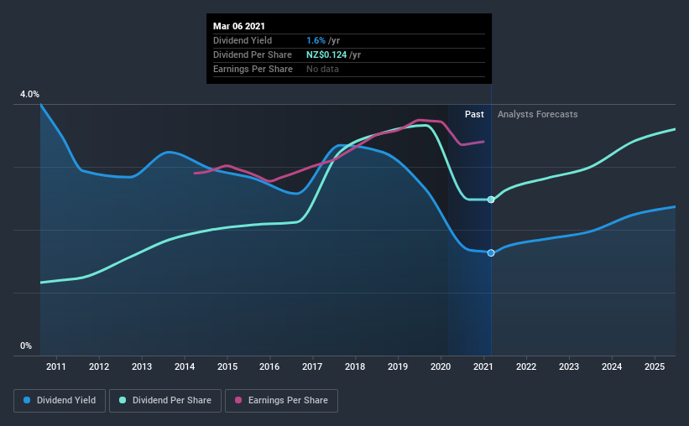Click the Past section label
Screen dimensions: 689x426
click(x=474, y=114)
